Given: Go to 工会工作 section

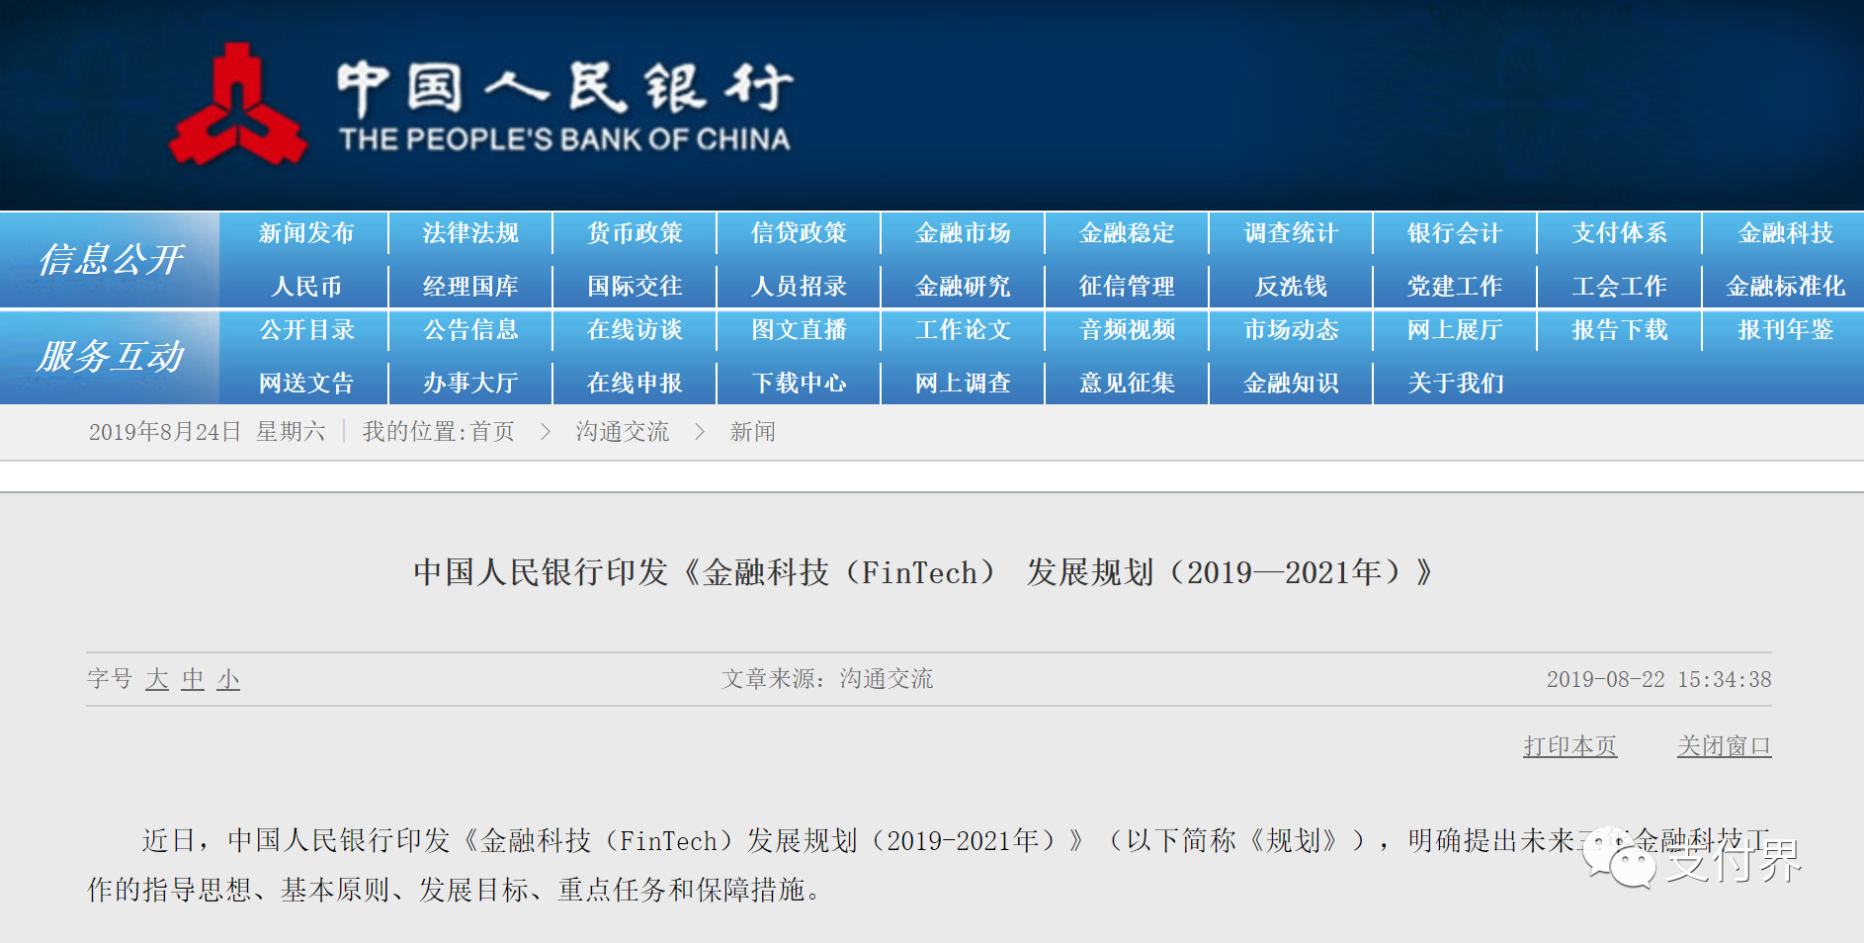Looking at the screenshot, I should [x=1619, y=287].
